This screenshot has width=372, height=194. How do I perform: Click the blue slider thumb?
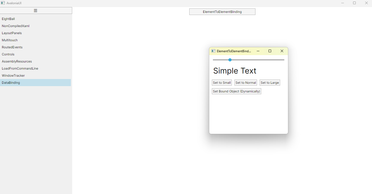230,60
